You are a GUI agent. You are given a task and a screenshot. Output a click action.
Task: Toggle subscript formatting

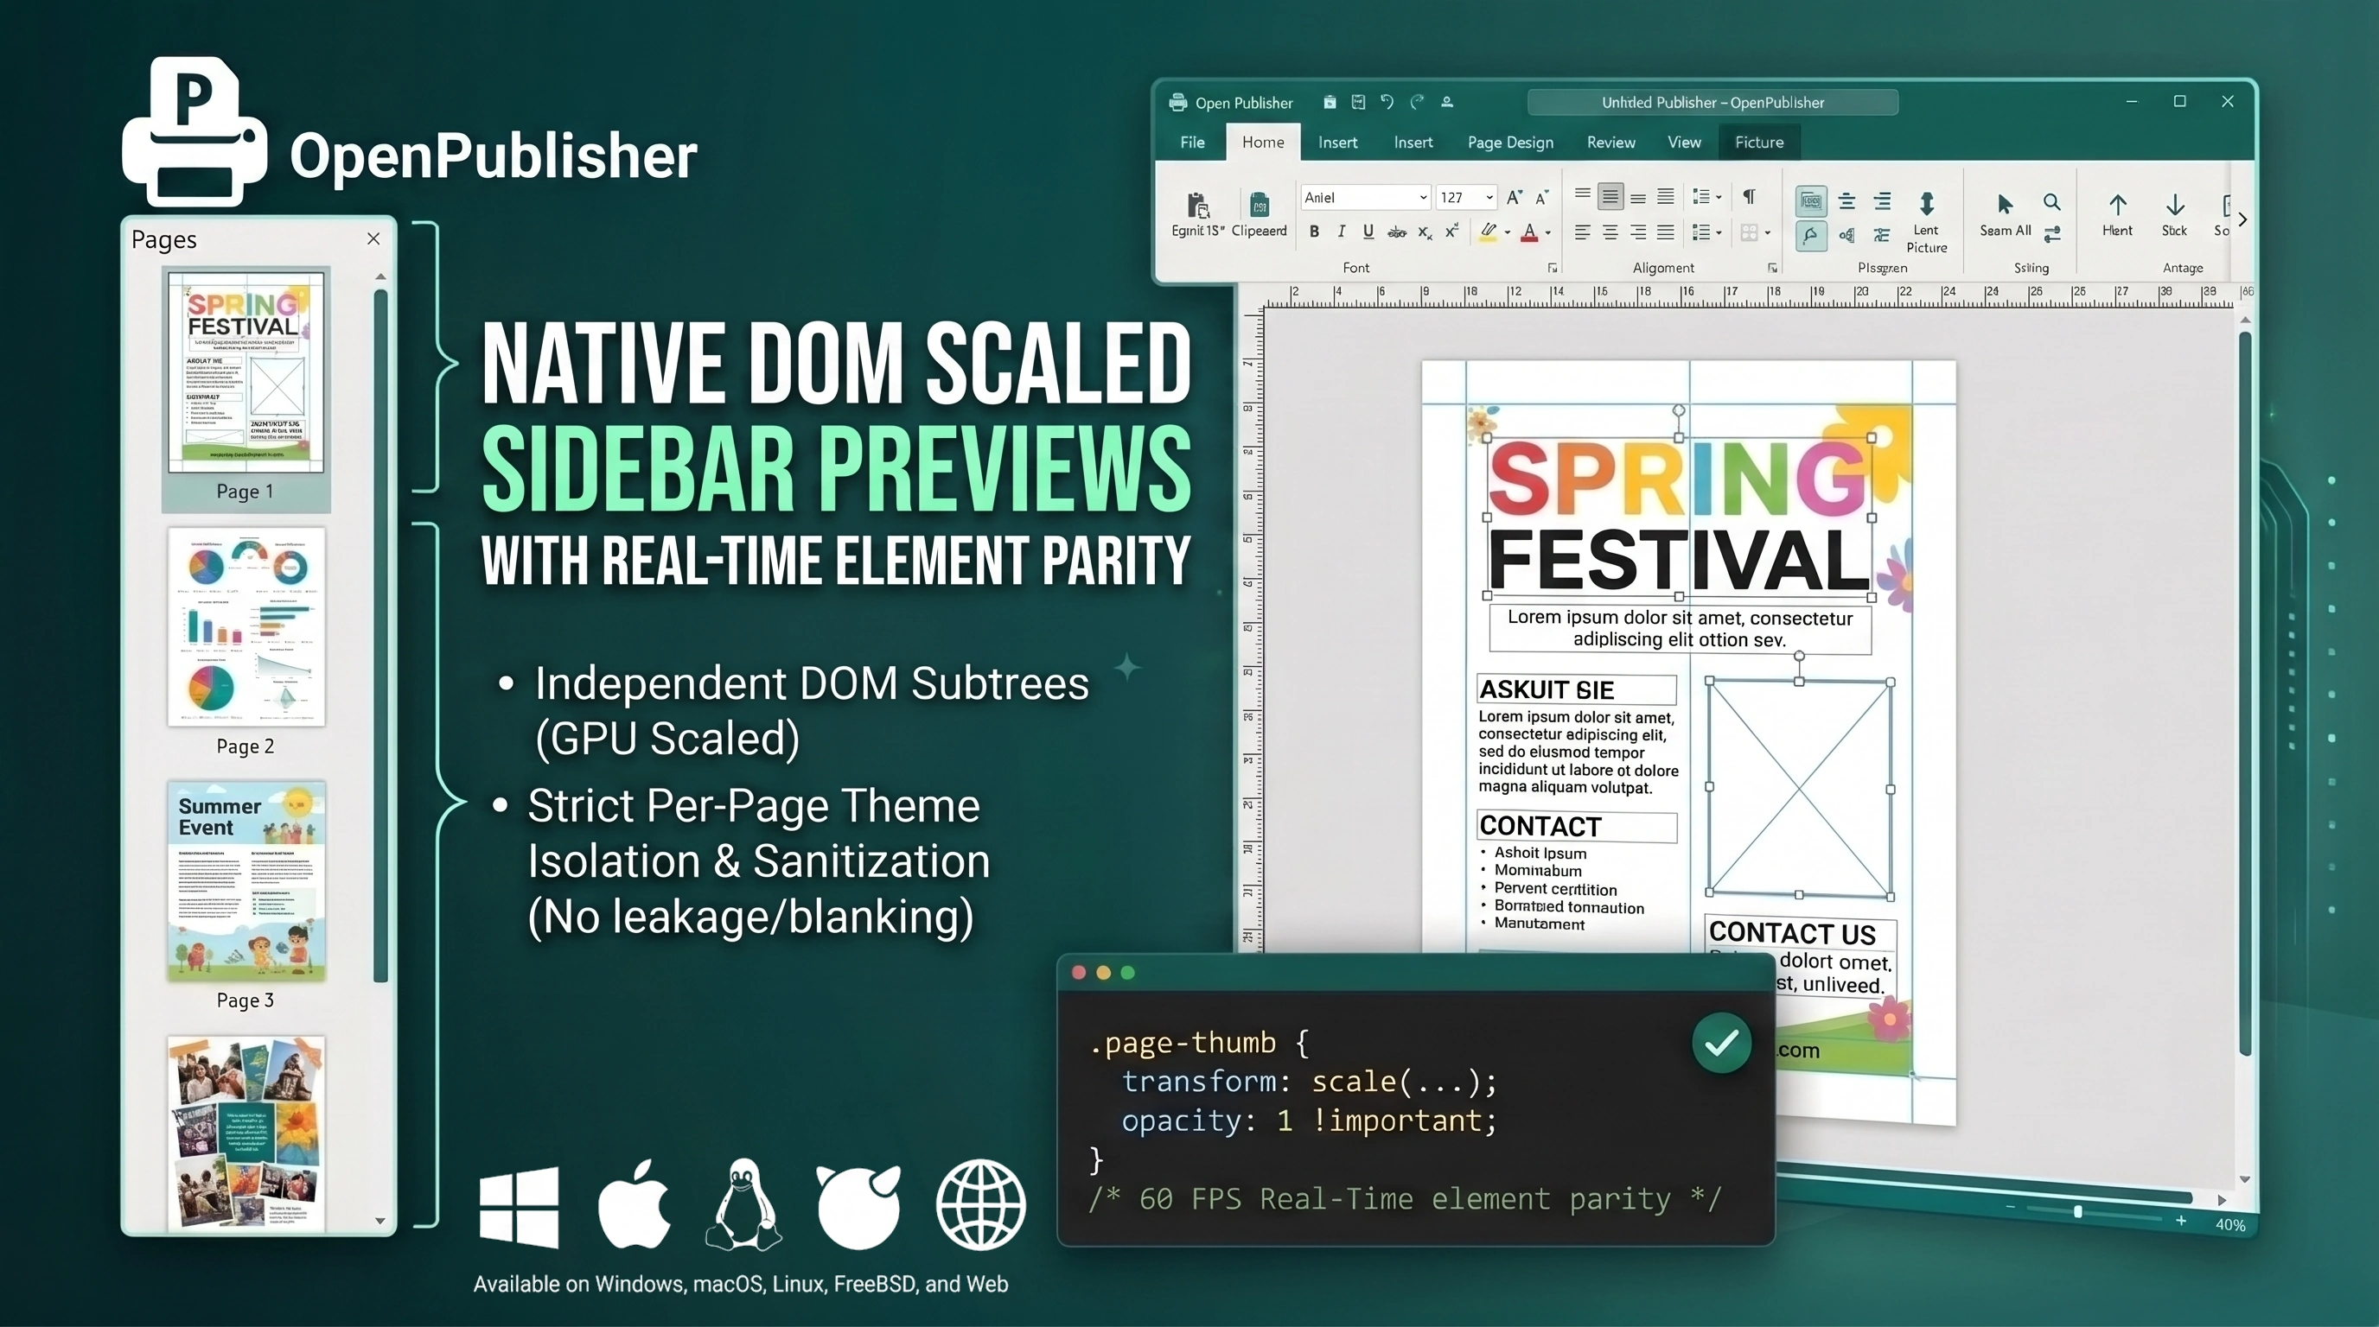(x=1425, y=232)
